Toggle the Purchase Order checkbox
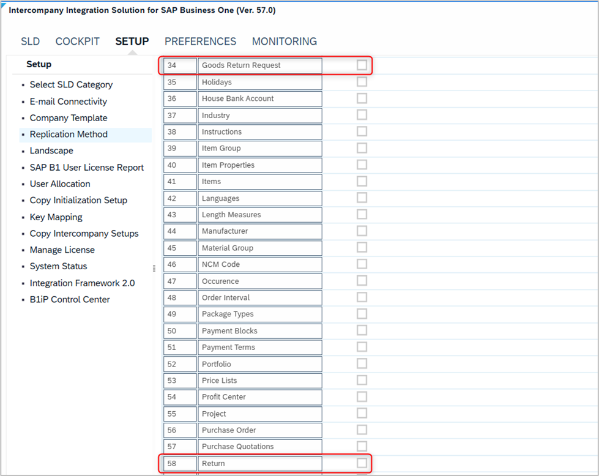The height and width of the screenshot is (476, 599). click(x=362, y=430)
